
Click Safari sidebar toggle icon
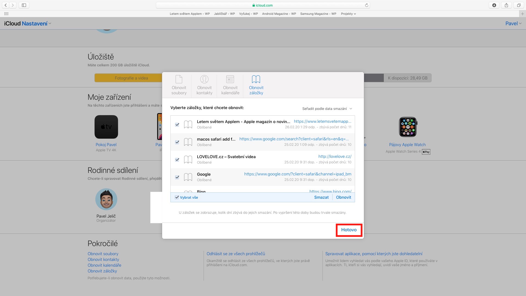(24, 5)
